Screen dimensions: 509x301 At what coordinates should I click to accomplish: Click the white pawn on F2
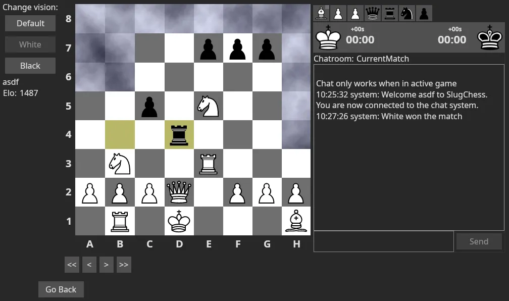point(238,193)
